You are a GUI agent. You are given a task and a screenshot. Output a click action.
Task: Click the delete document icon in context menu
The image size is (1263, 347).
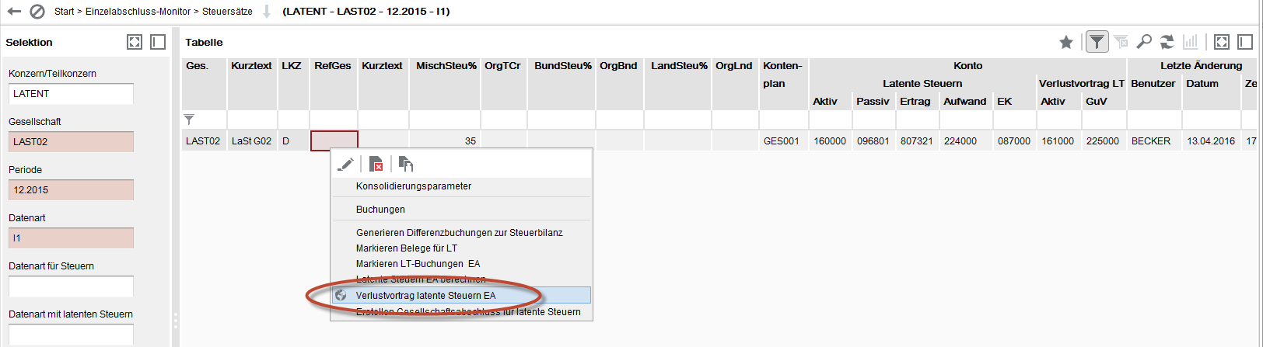click(376, 164)
